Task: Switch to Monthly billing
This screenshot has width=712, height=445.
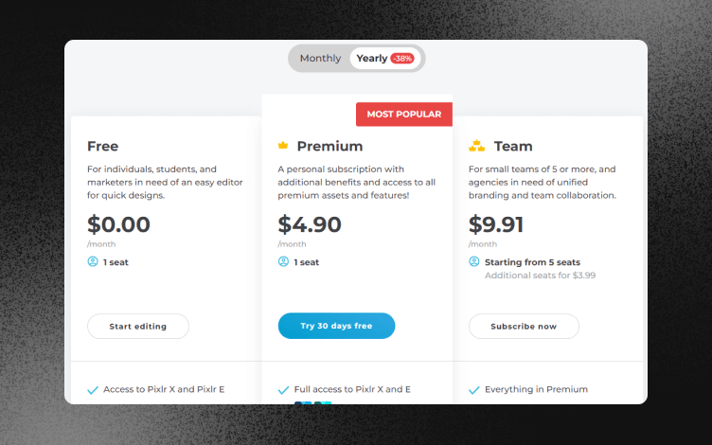Action: click(320, 59)
